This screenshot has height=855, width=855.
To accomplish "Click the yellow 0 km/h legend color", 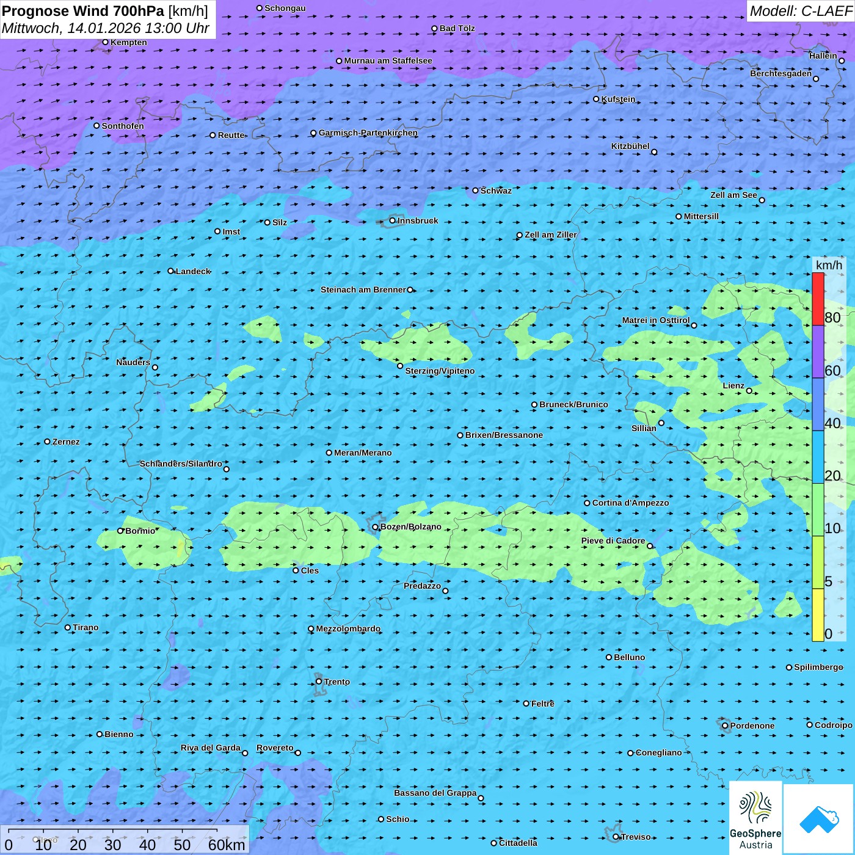I will click(x=818, y=615).
